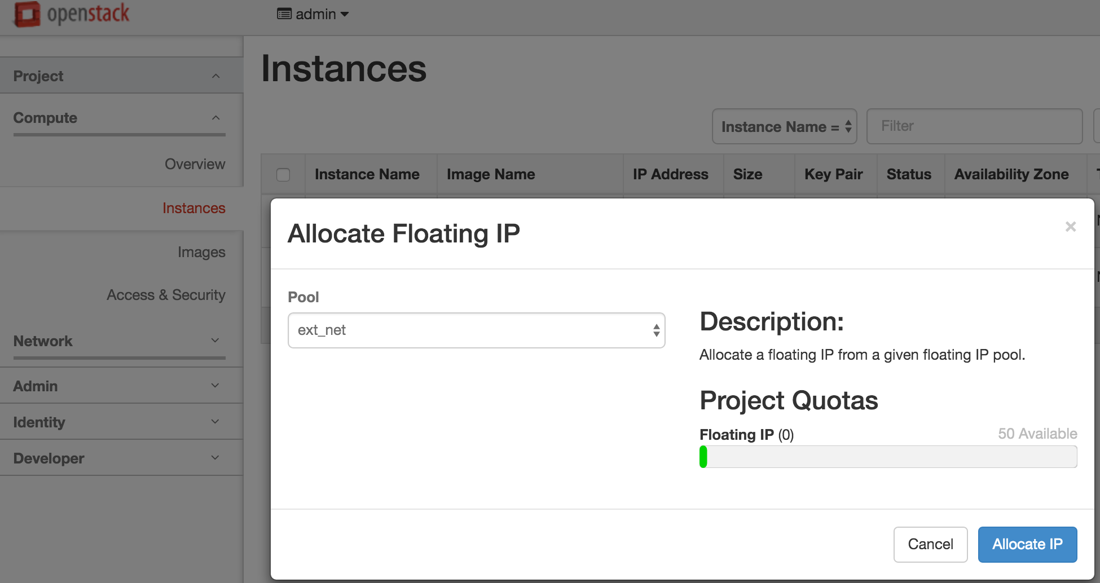Go to Overview in the sidebar
Image resolution: width=1100 pixels, height=583 pixels.
(x=195, y=164)
